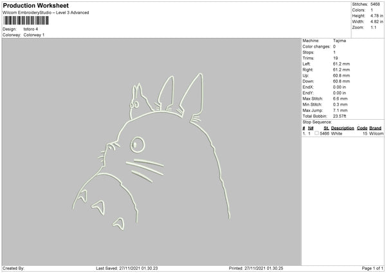Click the barcode under the worksheet title
Screen dimensions: 386x273
pos(26,21)
